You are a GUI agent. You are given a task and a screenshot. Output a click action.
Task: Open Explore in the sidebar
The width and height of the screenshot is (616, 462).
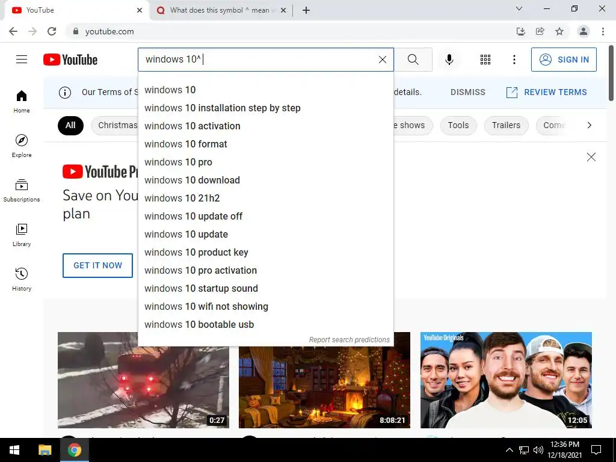22,146
